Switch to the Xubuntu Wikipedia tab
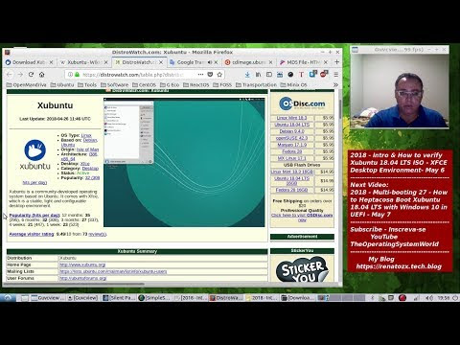Image resolution: width=460 pixels, height=345 pixels. pos(84,62)
